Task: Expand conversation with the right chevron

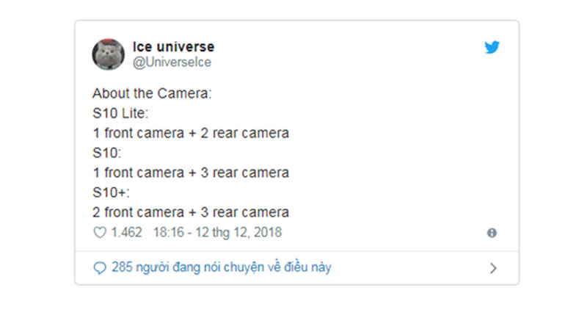Action: tap(493, 268)
